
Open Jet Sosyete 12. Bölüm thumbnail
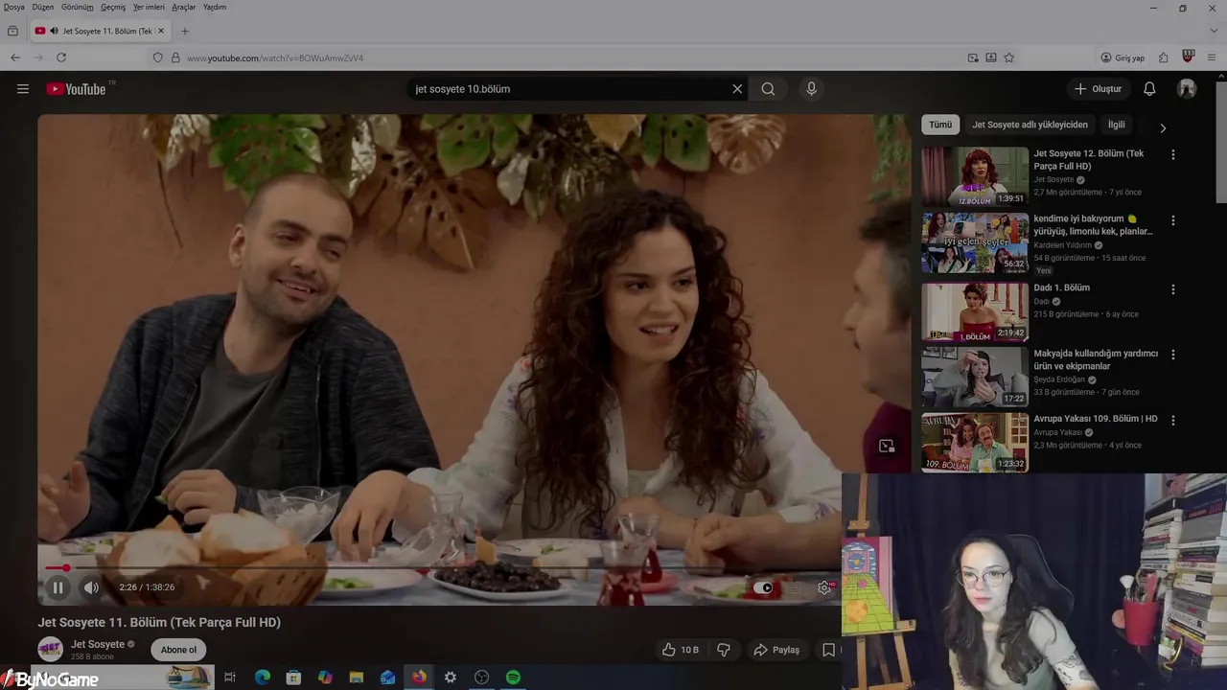(x=975, y=177)
